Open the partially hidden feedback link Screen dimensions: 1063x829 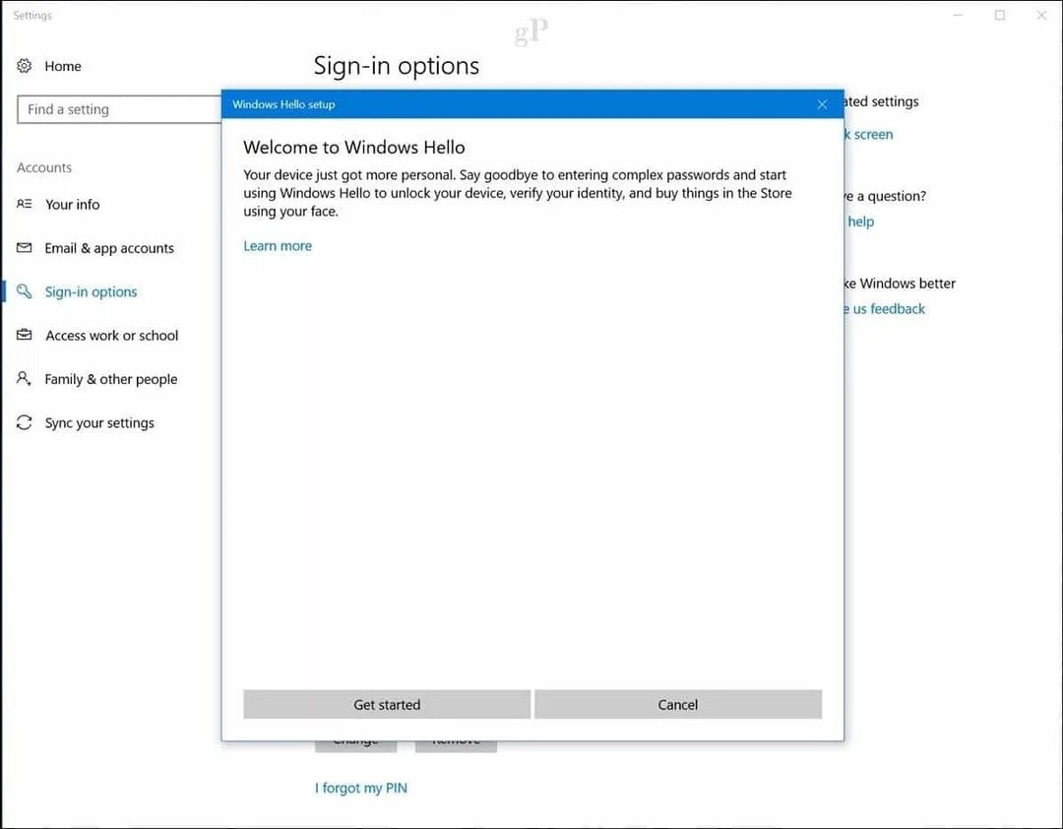pyautogui.click(x=886, y=309)
